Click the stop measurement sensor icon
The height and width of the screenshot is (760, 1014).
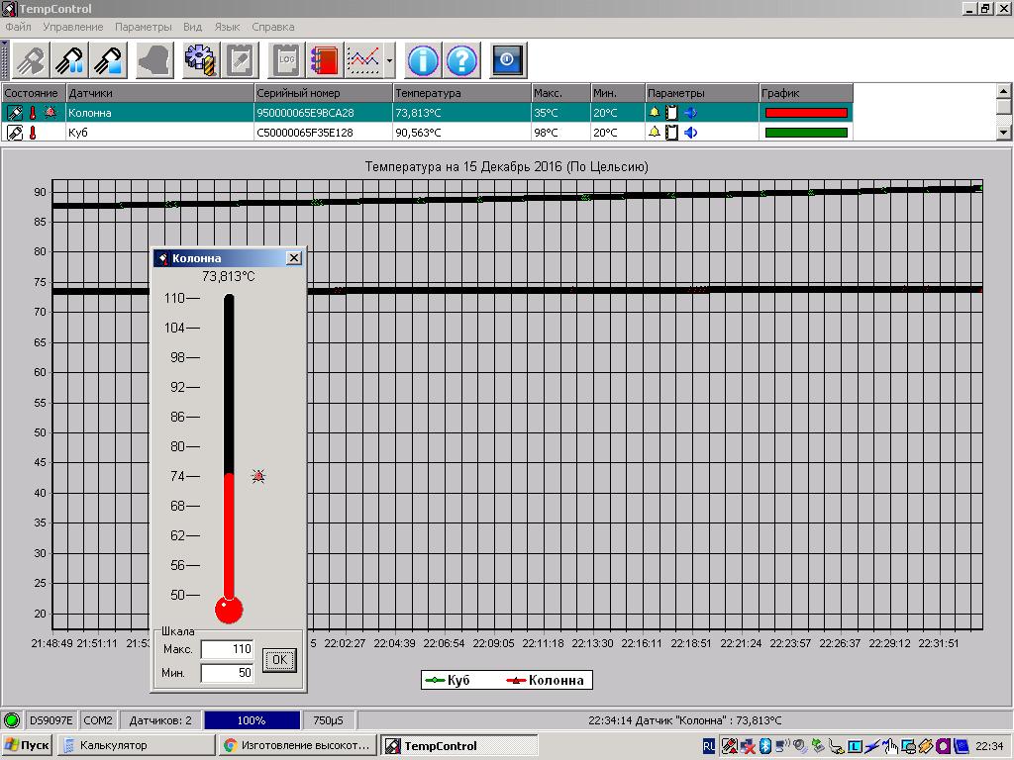coord(109,60)
